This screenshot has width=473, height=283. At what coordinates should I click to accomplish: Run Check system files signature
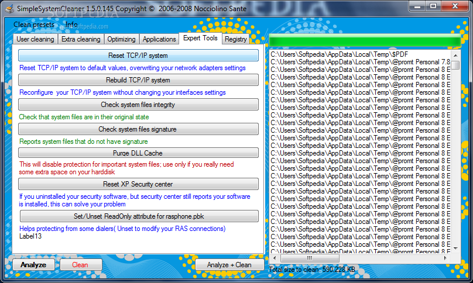point(138,129)
